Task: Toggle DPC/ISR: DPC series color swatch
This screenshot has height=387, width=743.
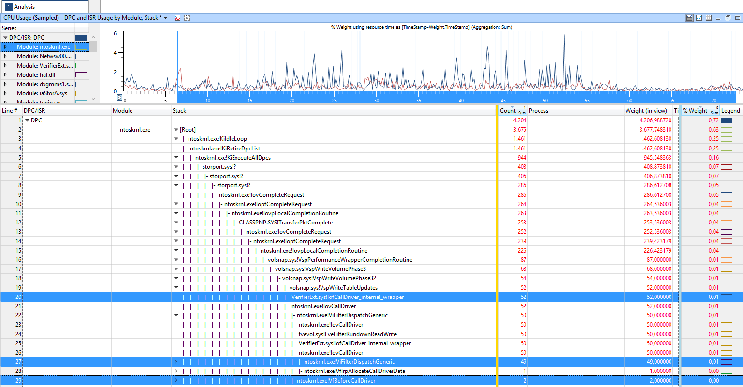Action: pyautogui.click(x=81, y=38)
